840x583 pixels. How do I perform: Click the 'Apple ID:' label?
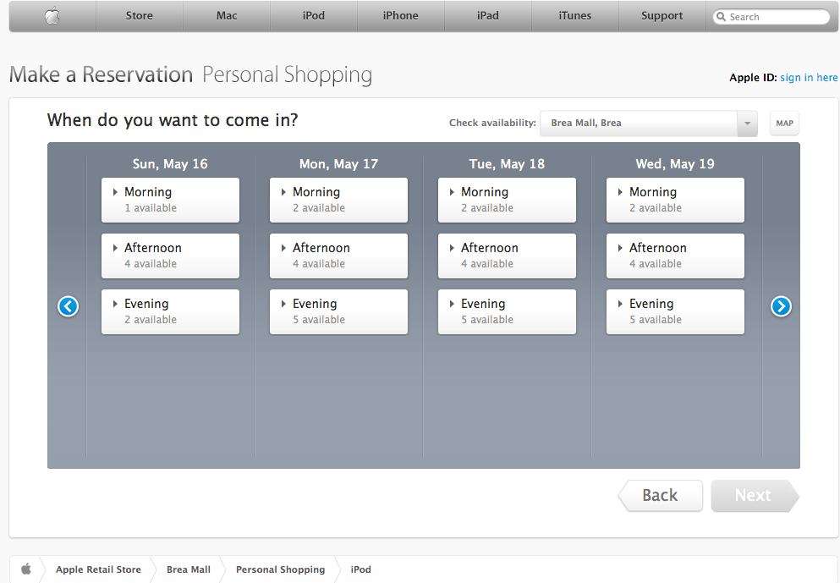(x=753, y=78)
